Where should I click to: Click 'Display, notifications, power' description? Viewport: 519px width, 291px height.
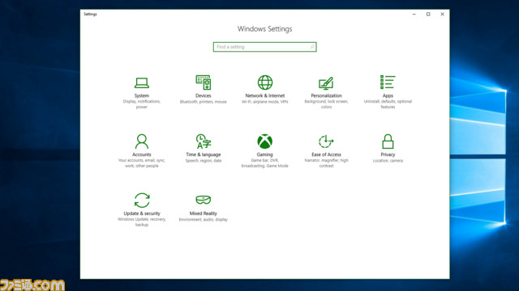142,104
